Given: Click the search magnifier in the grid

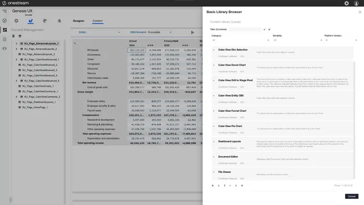Looking at the screenshot, I should click(75, 43).
